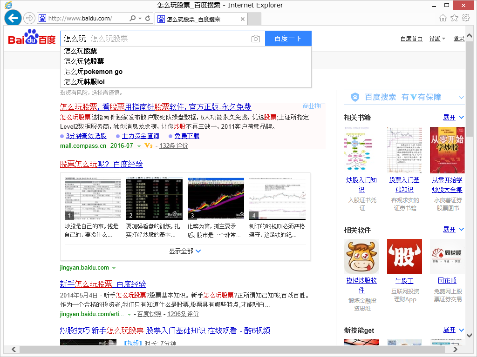The width and height of the screenshot is (477, 357).
Task: Open the dropdown arrow beside jingyan.baidu.com/arti...
Action: pyautogui.click(x=129, y=315)
